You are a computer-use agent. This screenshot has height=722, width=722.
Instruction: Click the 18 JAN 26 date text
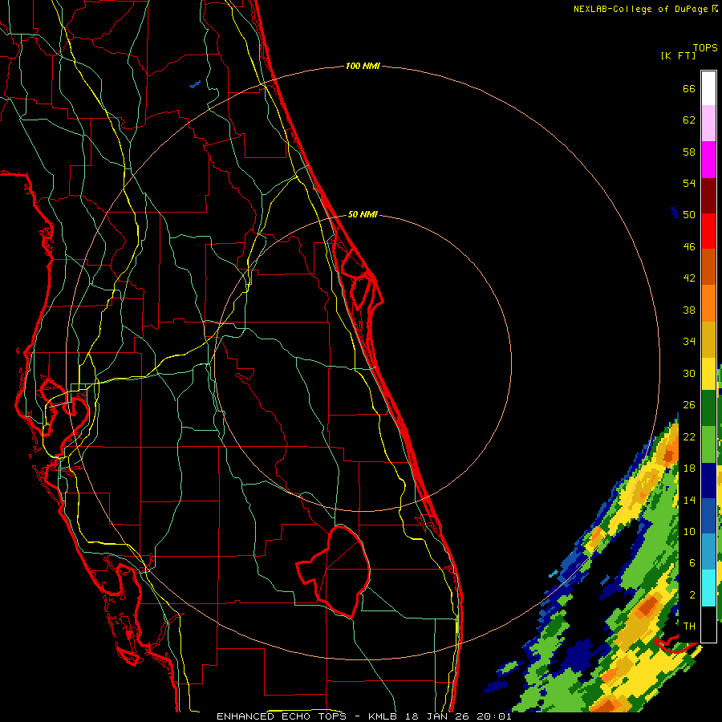click(x=438, y=716)
